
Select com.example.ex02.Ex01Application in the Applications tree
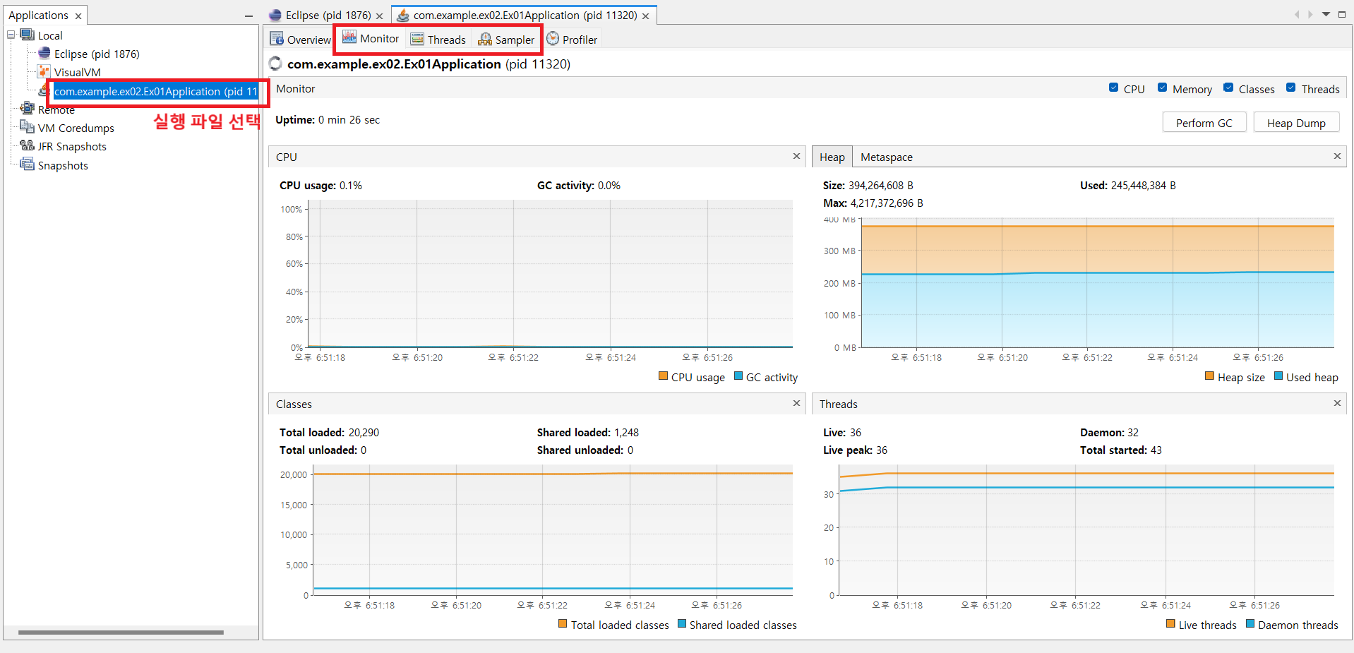point(156,91)
